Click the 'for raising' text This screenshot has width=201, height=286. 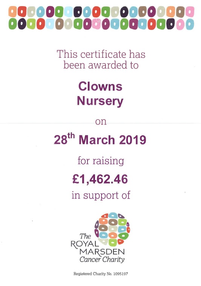click(101, 161)
